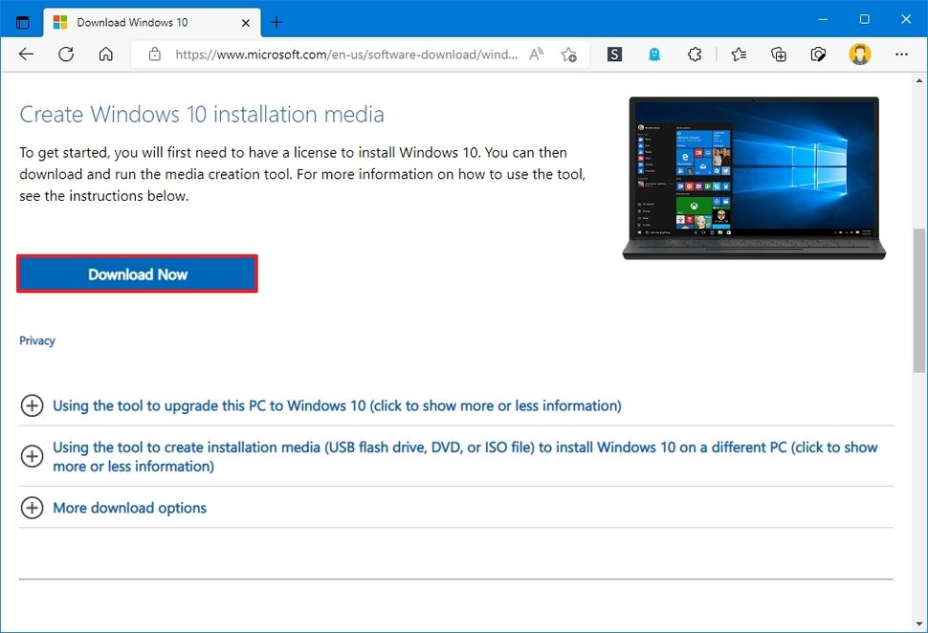Open the browser profile avatar
928x633 pixels.
(x=860, y=55)
